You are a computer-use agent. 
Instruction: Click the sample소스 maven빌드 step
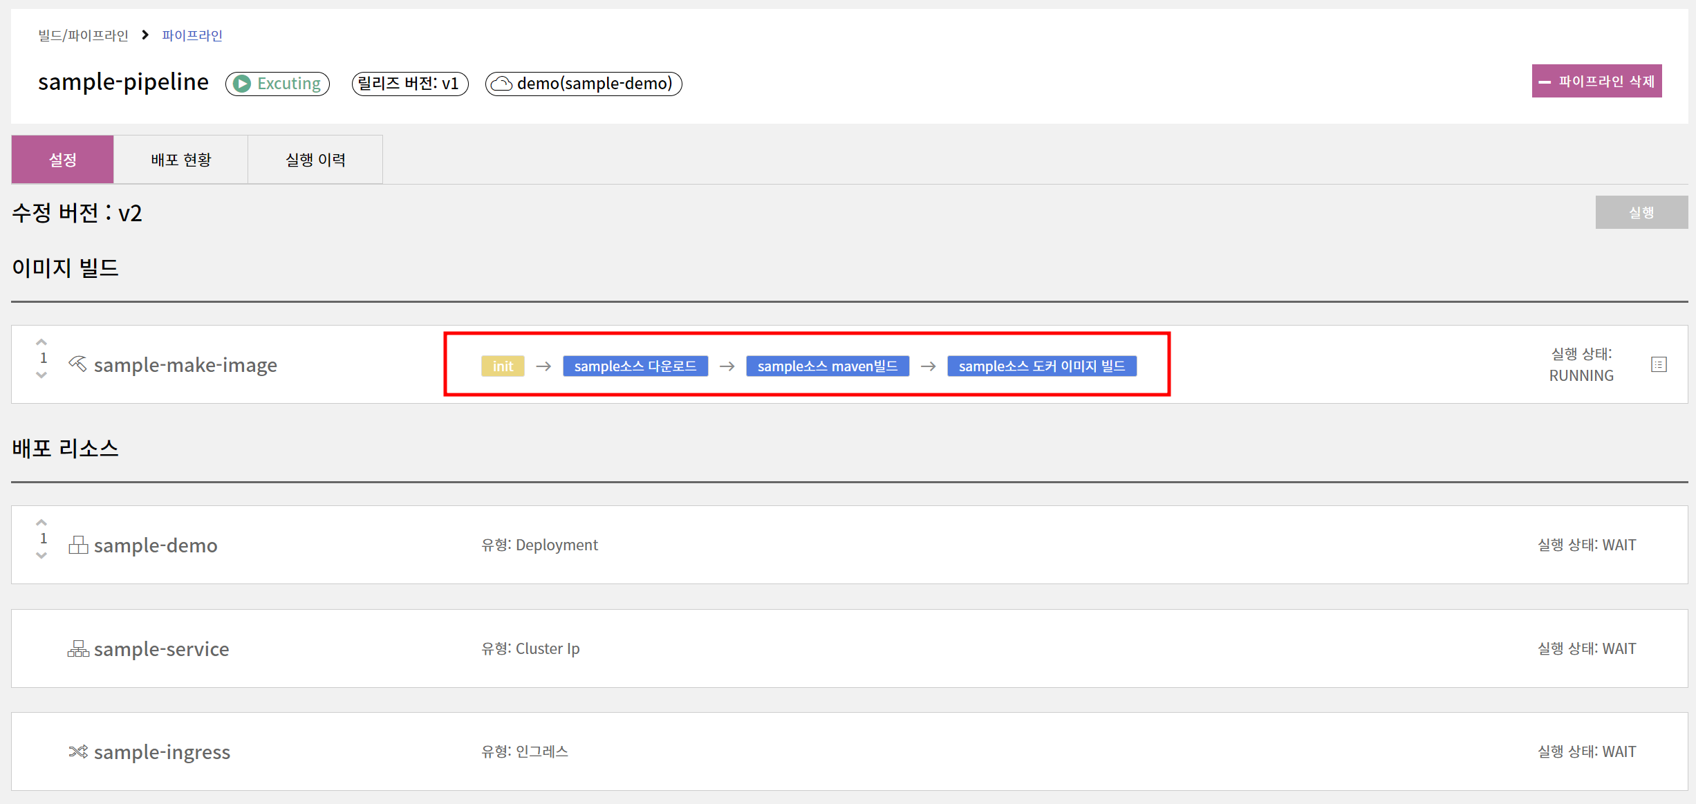click(x=827, y=366)
